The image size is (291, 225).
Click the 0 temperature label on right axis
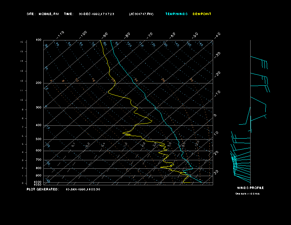coord(215,115)
